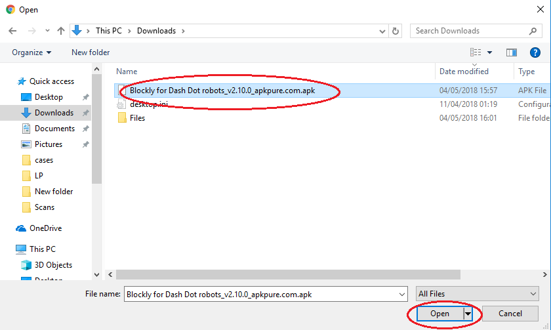Click the Open button
The width and height of the screenshot is (551, 330).
[440, 314]
